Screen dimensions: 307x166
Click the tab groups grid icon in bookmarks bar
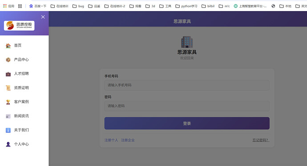pos(20,6)
